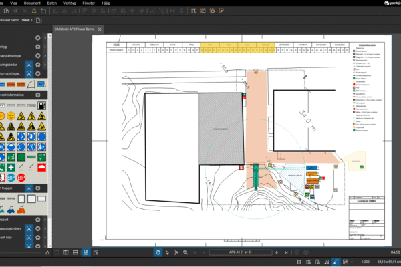Select the pan hand tool
The width and height of the screenshot is (401, 267).
point(158,252)
